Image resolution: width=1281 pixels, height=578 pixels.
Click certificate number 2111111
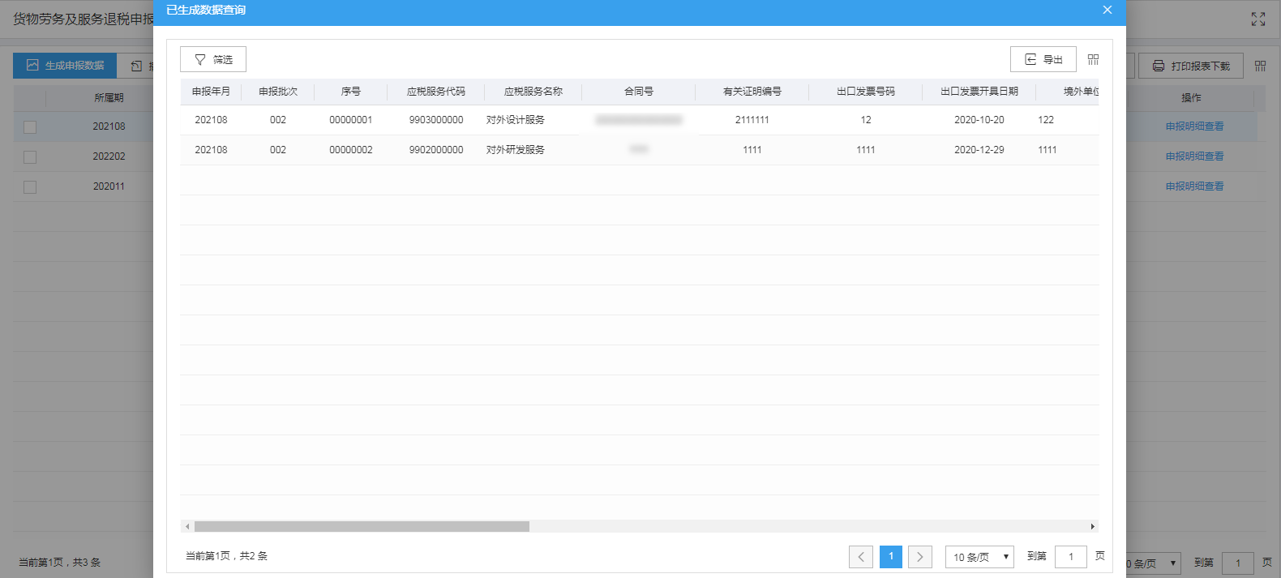coord(752,120)
